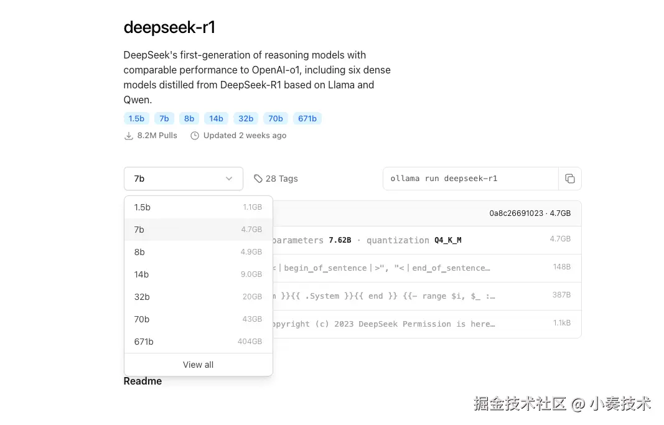Viewport: 664px width, 425px height.
Task: Click View all in the dropdown
Action: (x=198, y=365)
